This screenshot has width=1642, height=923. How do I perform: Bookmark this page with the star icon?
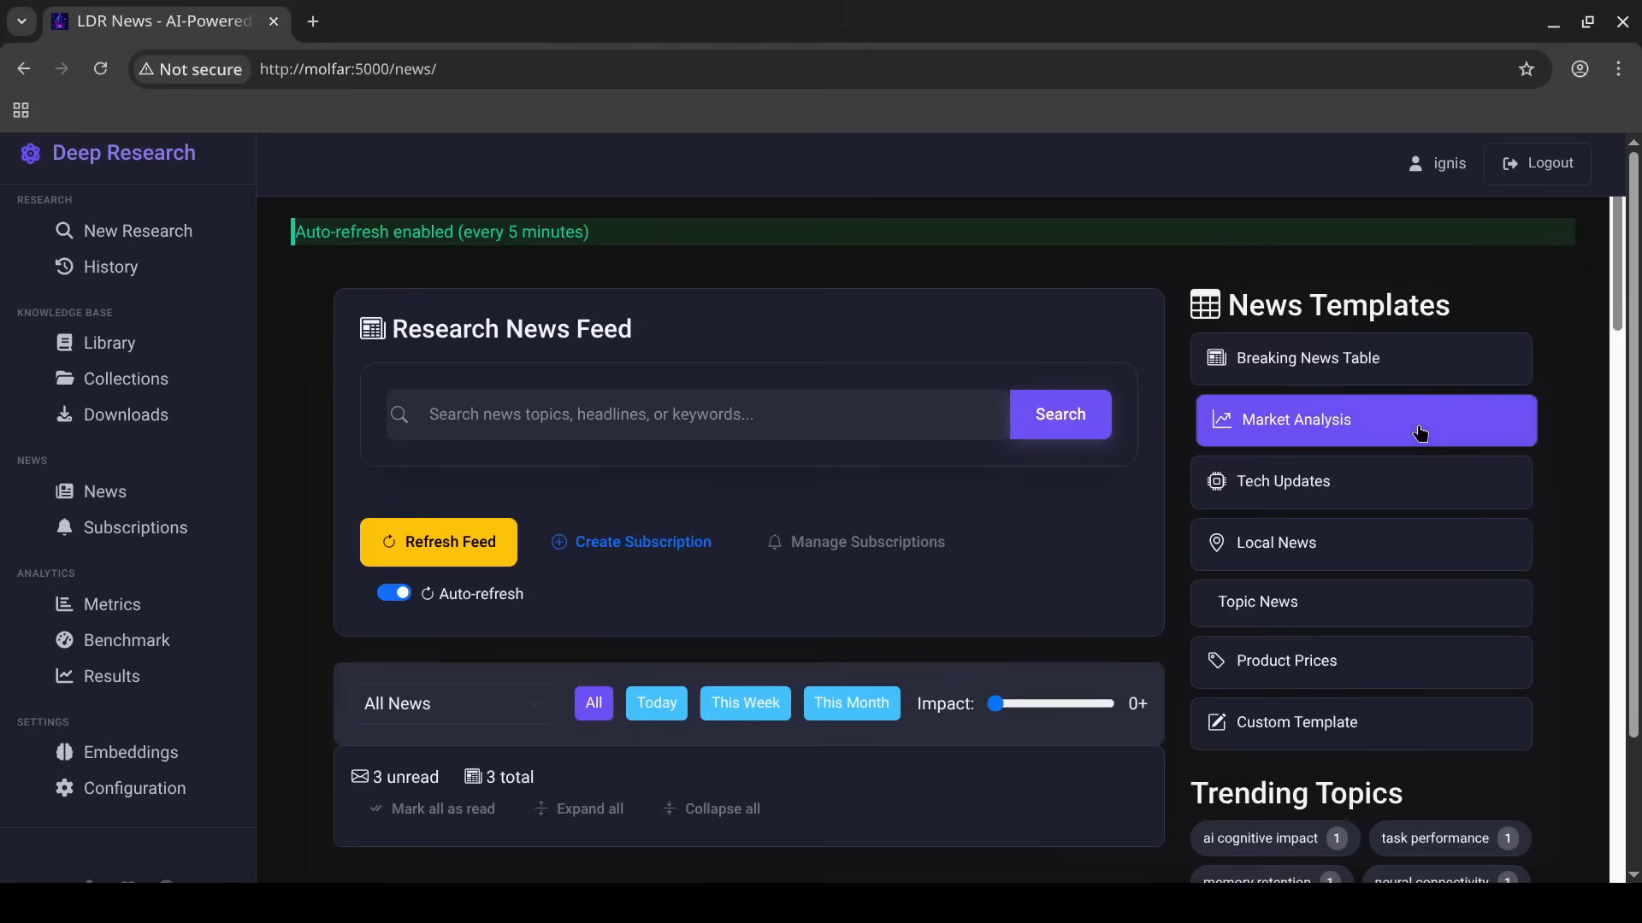tap(1527, 69)
